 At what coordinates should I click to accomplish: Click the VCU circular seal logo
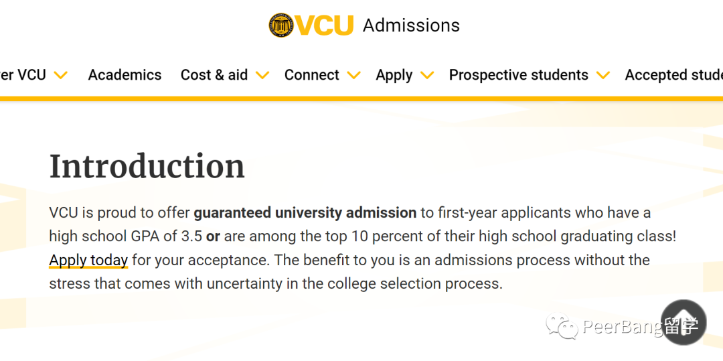[281, 25]
